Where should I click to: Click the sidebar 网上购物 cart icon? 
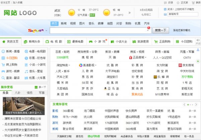coord(3,65)
